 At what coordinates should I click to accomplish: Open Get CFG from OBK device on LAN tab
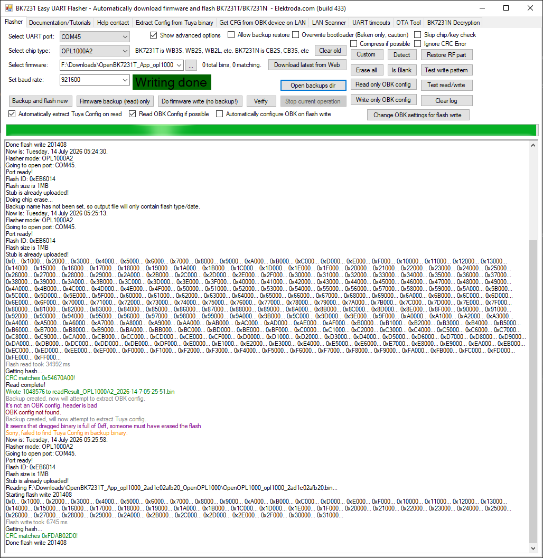coord(263,22)
